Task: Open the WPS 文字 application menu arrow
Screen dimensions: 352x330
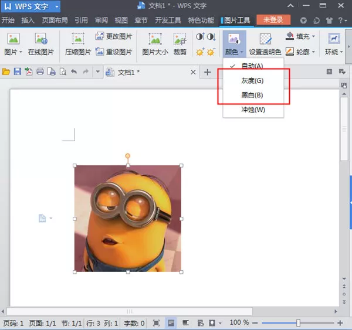Action: [57, 6]
